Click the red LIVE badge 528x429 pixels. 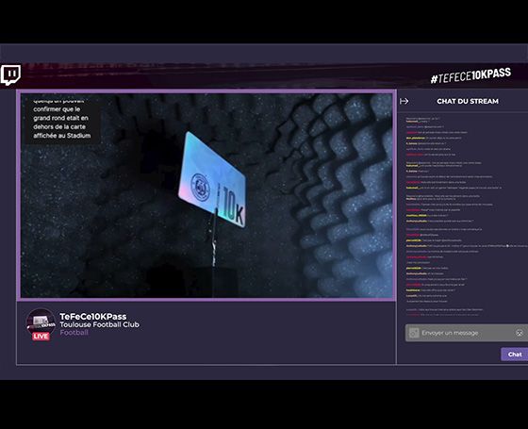point(41,336)
